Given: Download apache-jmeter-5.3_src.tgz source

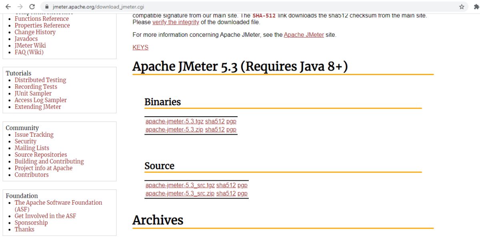Looking at the screenshot, I should 180,185.
